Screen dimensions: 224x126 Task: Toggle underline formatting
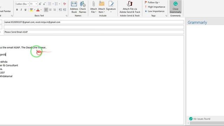tap(26, 10)
